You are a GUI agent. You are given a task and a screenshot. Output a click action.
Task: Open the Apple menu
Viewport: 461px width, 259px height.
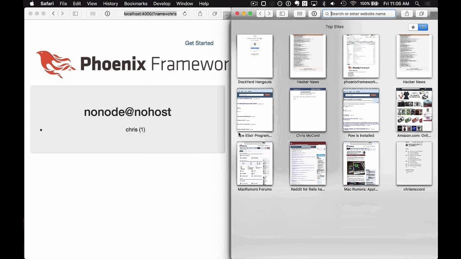click(32, 4)
